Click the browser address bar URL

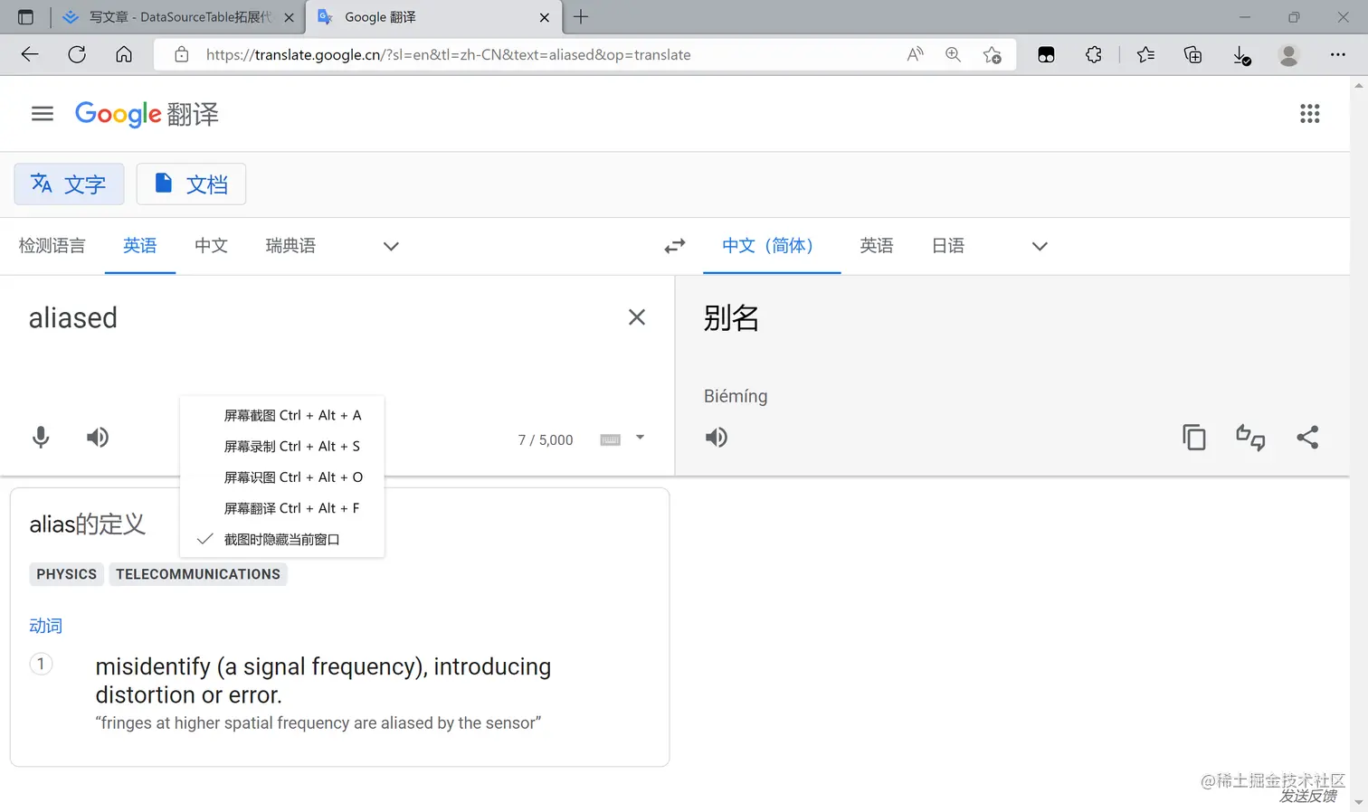click(x=449, y=55)
